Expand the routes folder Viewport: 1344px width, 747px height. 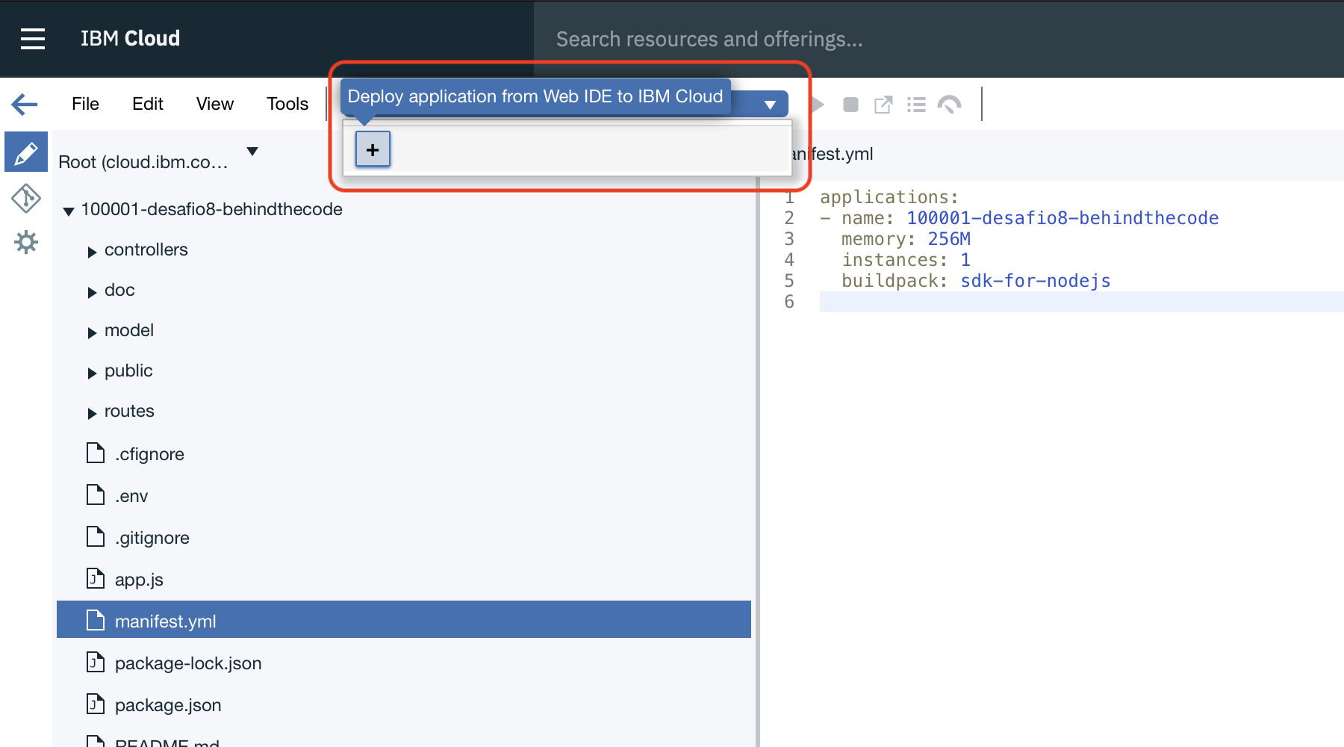[92, 414]
